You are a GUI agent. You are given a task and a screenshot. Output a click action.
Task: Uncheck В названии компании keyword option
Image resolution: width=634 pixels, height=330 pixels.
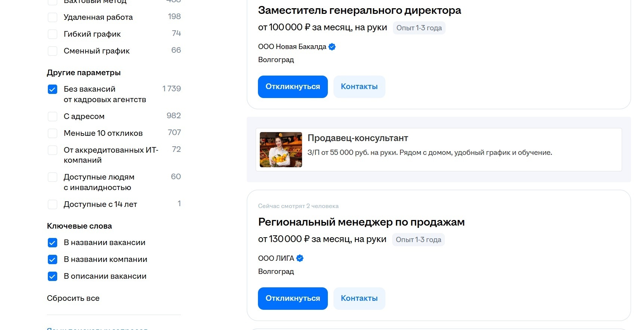(x=52, y=259)
